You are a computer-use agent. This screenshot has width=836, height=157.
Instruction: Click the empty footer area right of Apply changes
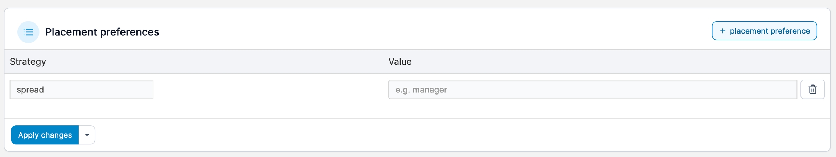pos(435,135)
